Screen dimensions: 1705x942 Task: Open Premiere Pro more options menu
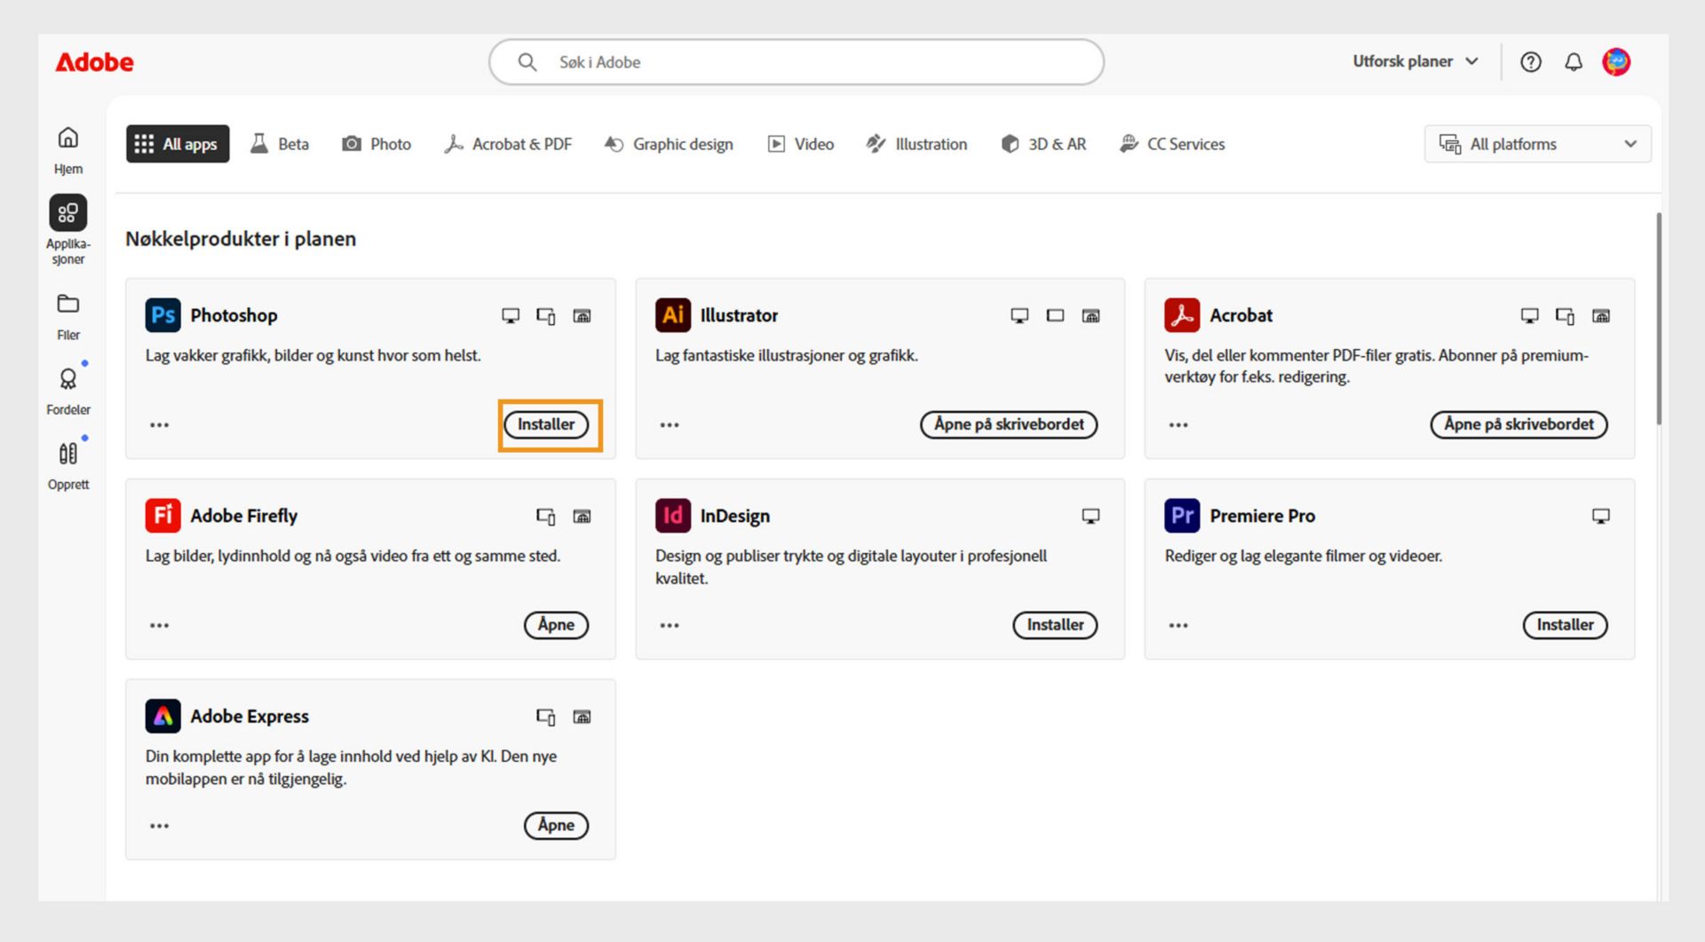(1178, 626)
